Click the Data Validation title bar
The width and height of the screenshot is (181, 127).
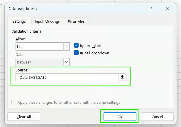[73, 9]
